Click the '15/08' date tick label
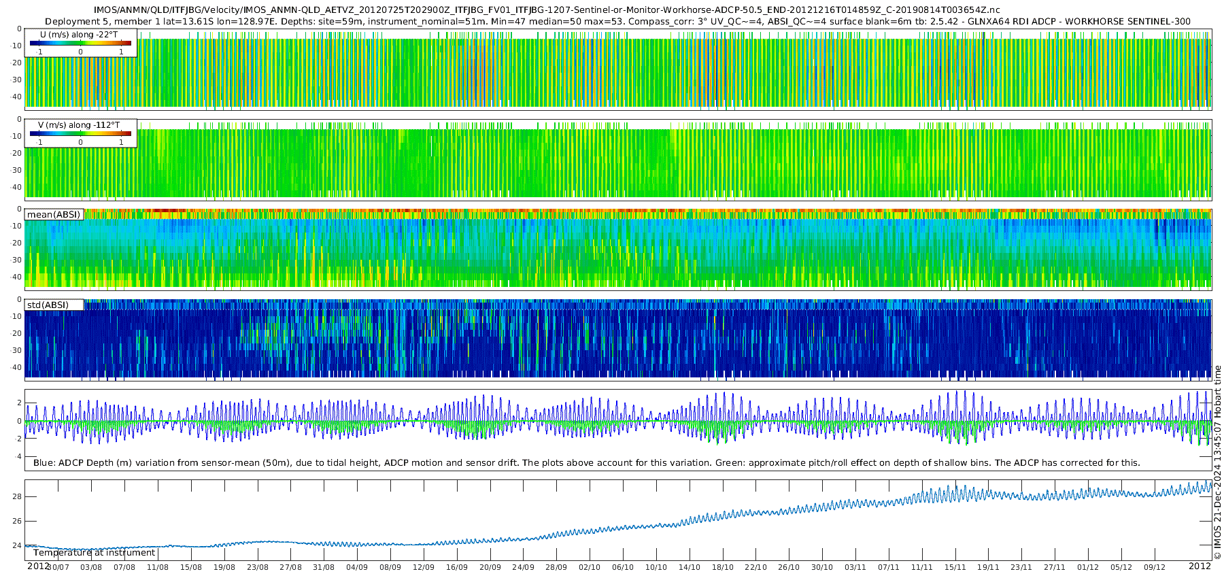Screen dimensions: 1224x578 (191, 567)
